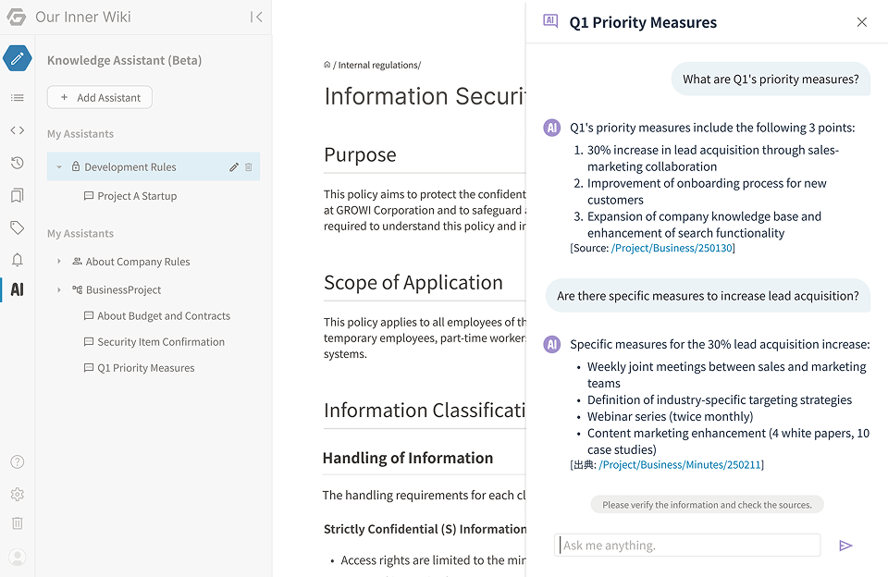
Task: Collapse the Development Rules assistant
Action: click(60, 166)
